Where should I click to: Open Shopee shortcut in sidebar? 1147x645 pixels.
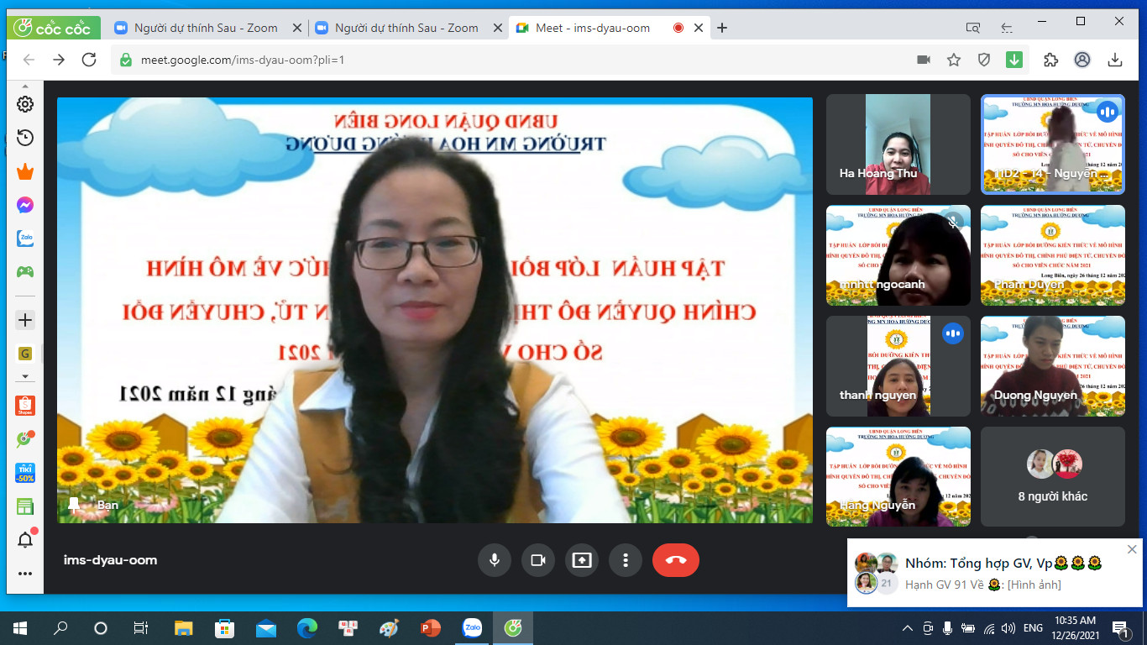25,406
